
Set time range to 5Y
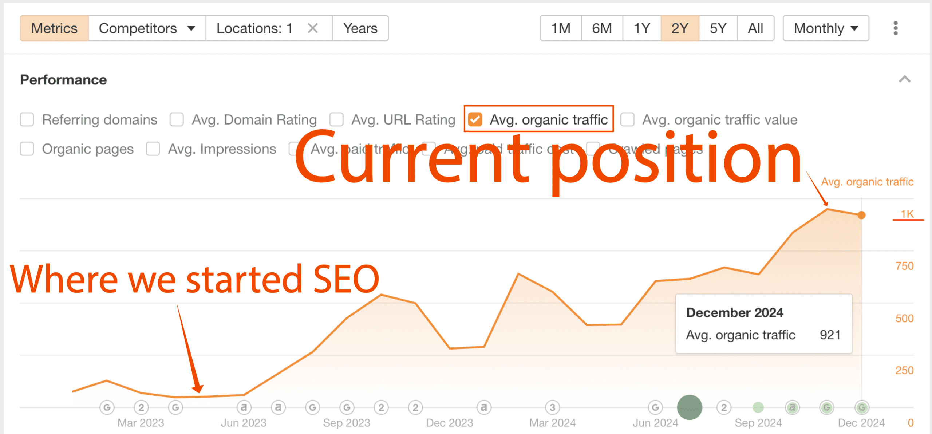pyautogui.click(x=718, y=28)
